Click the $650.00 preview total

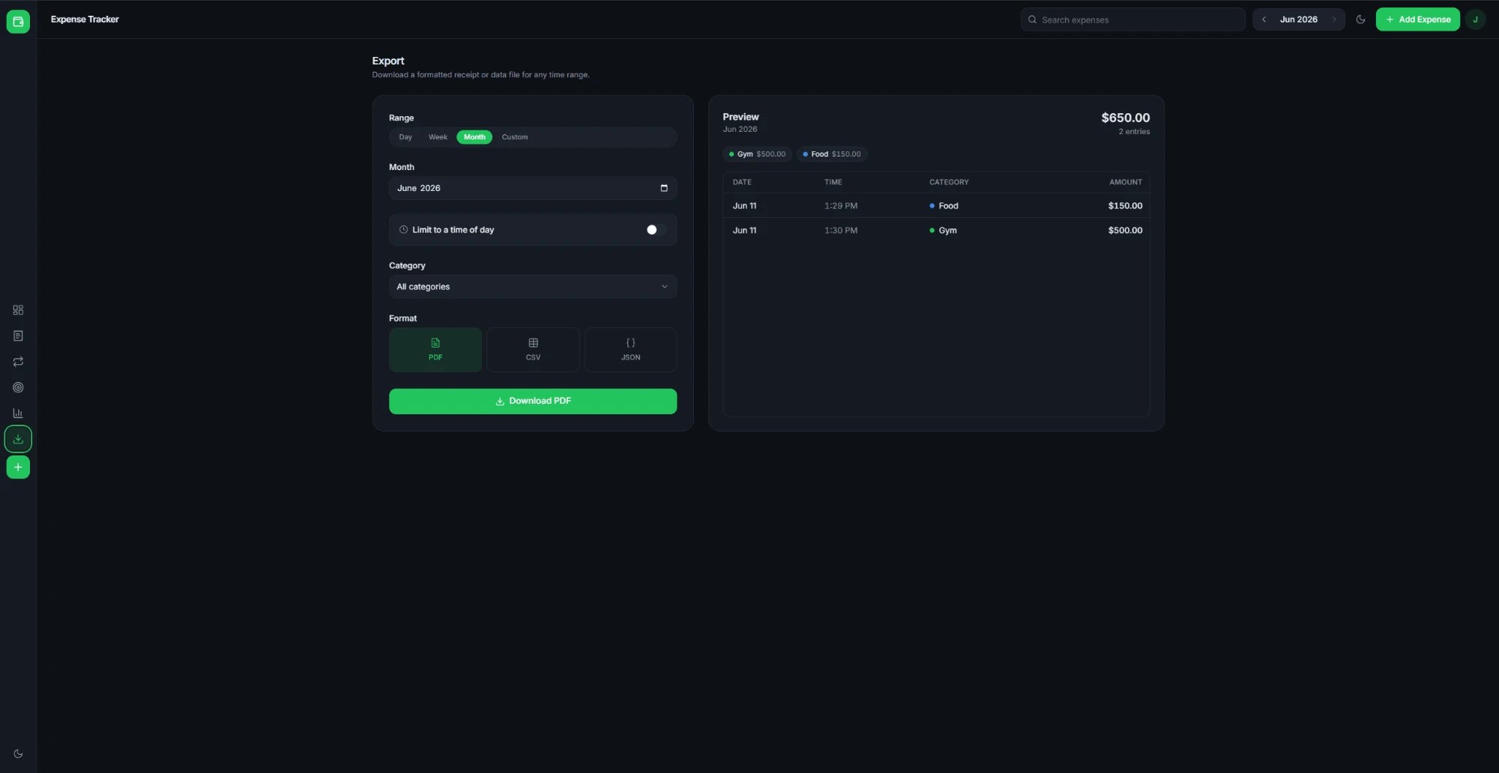pos(1125,118)
